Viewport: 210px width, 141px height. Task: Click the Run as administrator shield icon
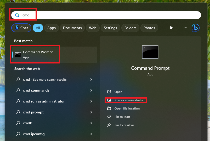pos(109,100)
